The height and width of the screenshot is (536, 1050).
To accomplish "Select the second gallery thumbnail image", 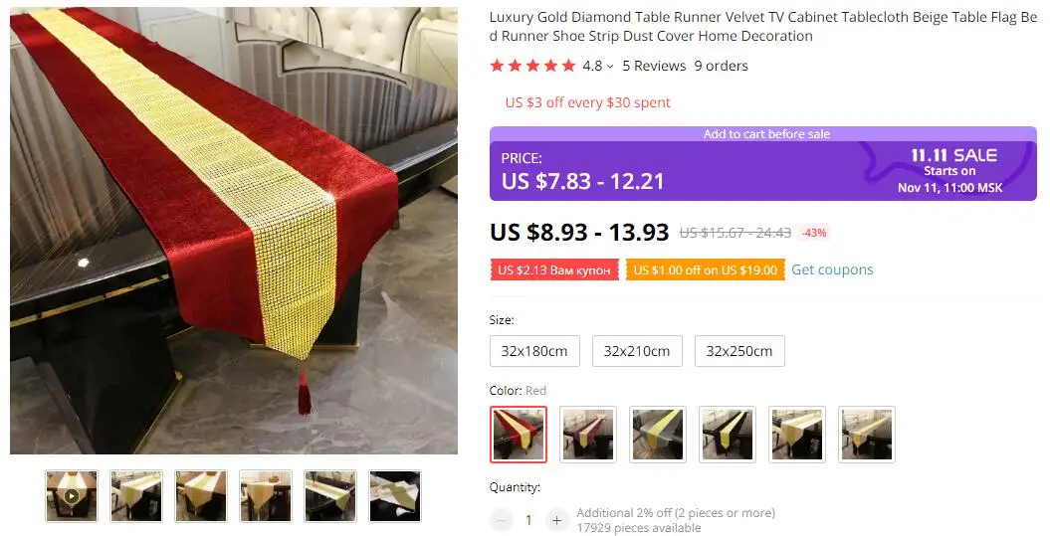I will coord(136,496).
